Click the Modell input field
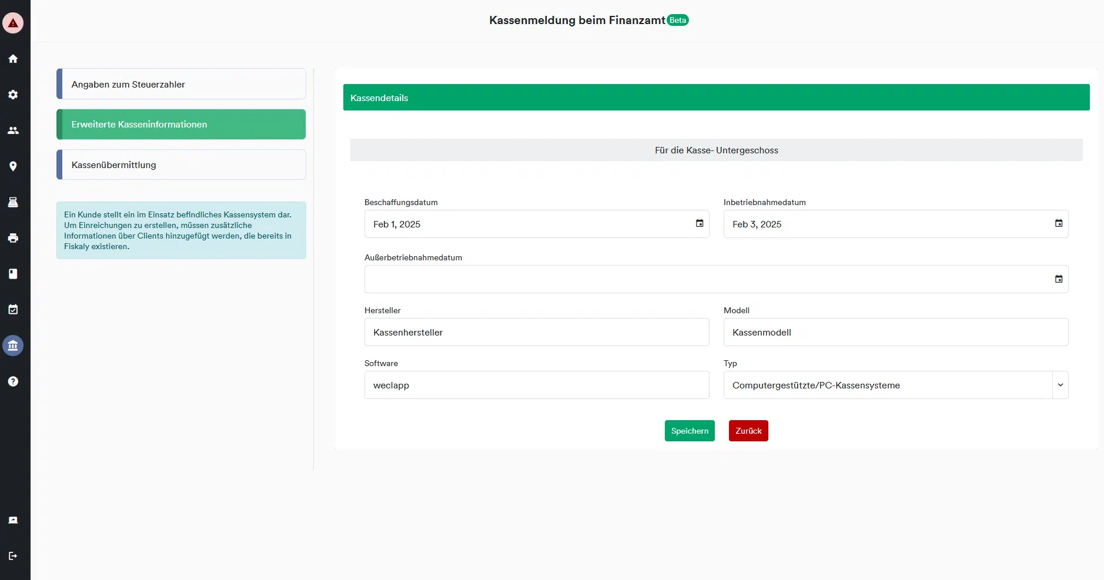Image resolution: width=1104 pixels, height=580 pixels. click(x=896, y=332)
